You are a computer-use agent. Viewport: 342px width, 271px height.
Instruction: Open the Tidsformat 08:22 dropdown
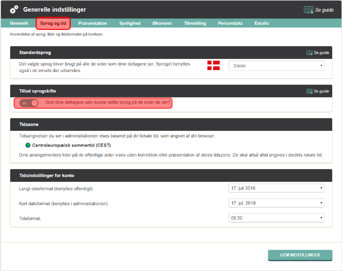(x=276, y=218)
